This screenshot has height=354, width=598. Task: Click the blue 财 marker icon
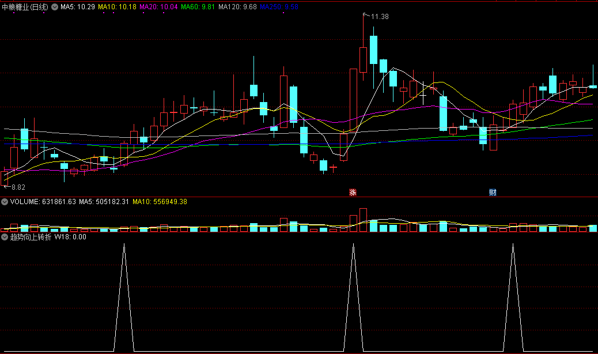[x=493, y=192]
